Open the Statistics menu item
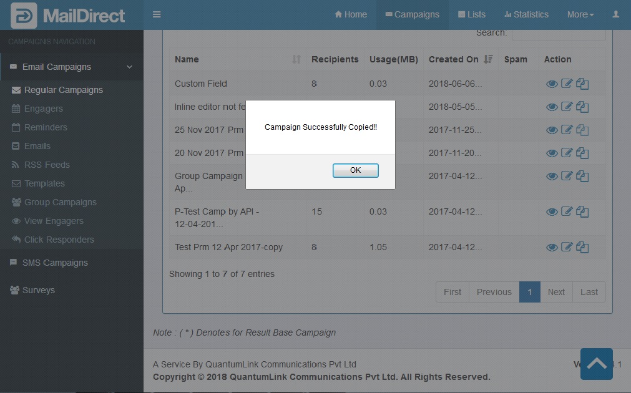Viewport: 631px width, 393px height. [x=526, y=14]
